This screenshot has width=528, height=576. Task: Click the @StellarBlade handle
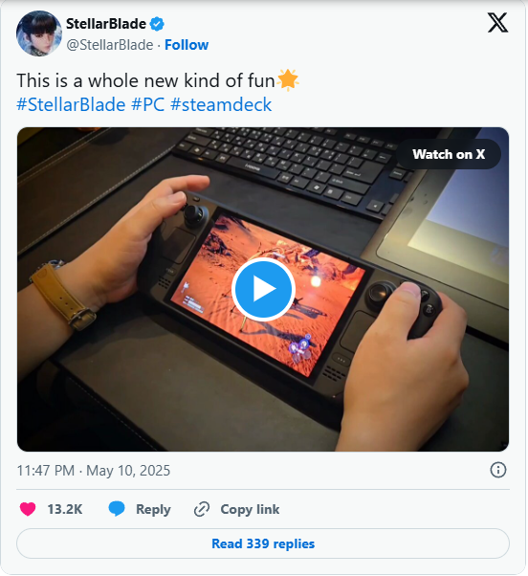(x=109, y=45)
